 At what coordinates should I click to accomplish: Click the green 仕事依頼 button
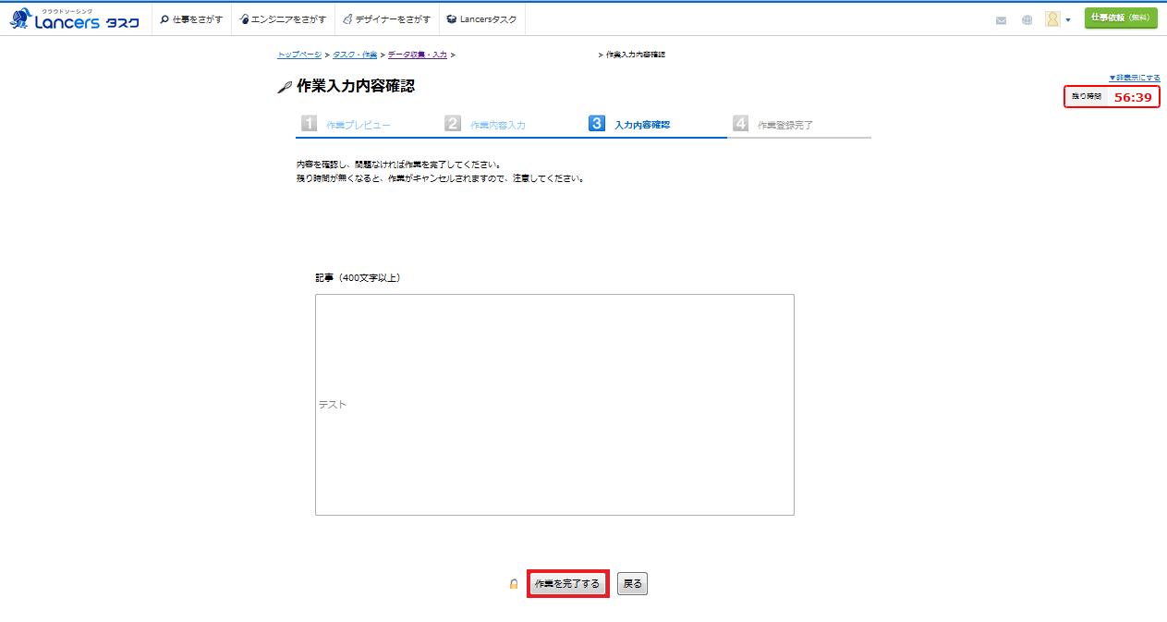(x=1120, y=18)
